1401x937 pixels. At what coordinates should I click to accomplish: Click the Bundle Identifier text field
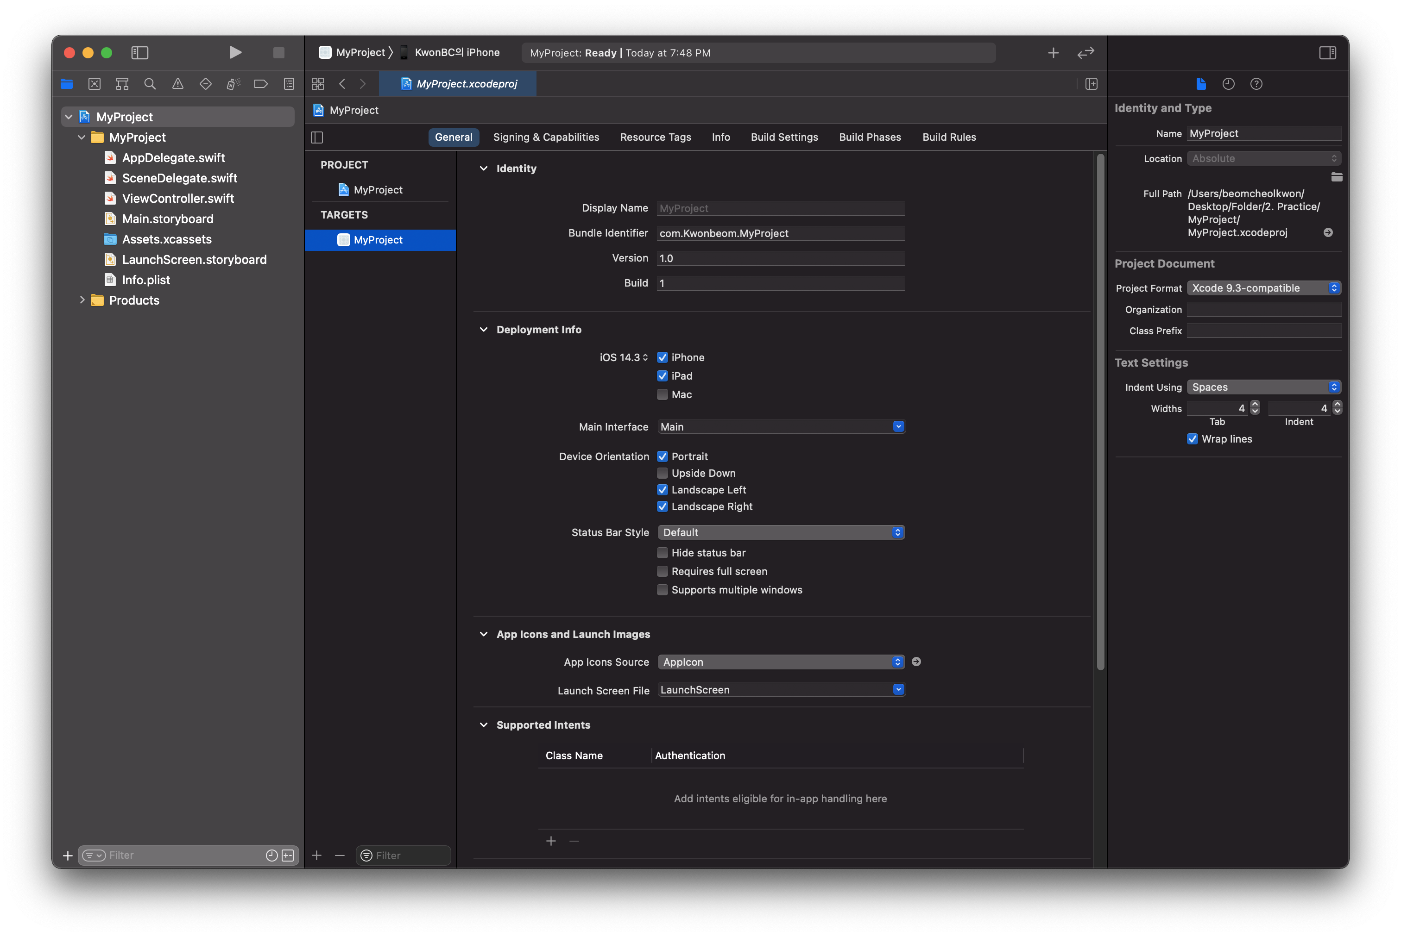pyautogui.click(x=780, y=233)
